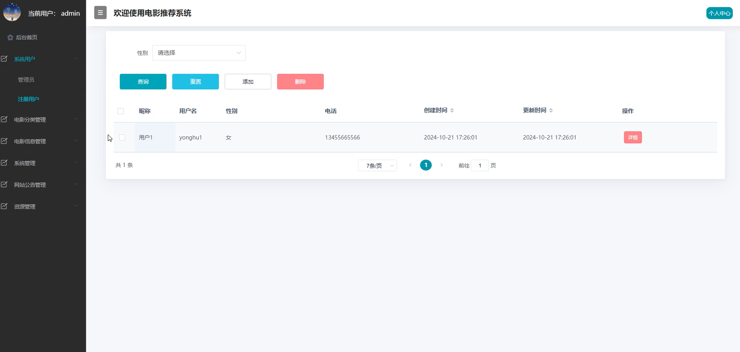
Task: Check the select-all checkbox in the table header
Action: click(x=121, y=111)
